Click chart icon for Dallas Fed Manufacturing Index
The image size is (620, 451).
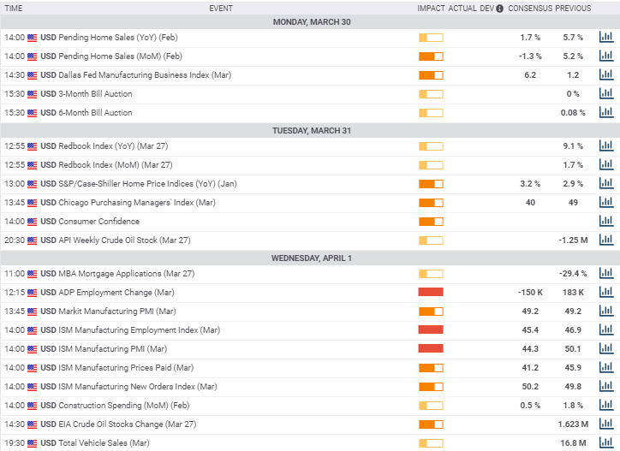(606, 75)
